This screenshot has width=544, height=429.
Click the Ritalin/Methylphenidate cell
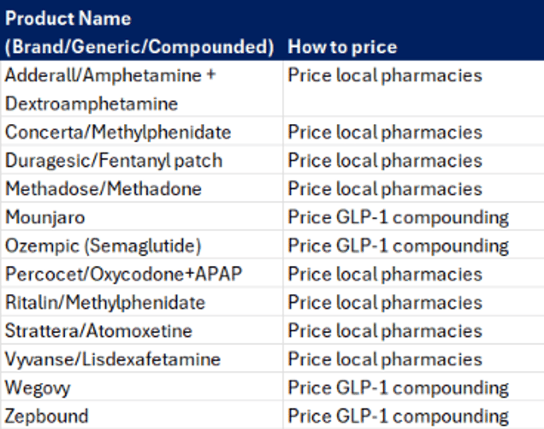[x=105, y=303]
